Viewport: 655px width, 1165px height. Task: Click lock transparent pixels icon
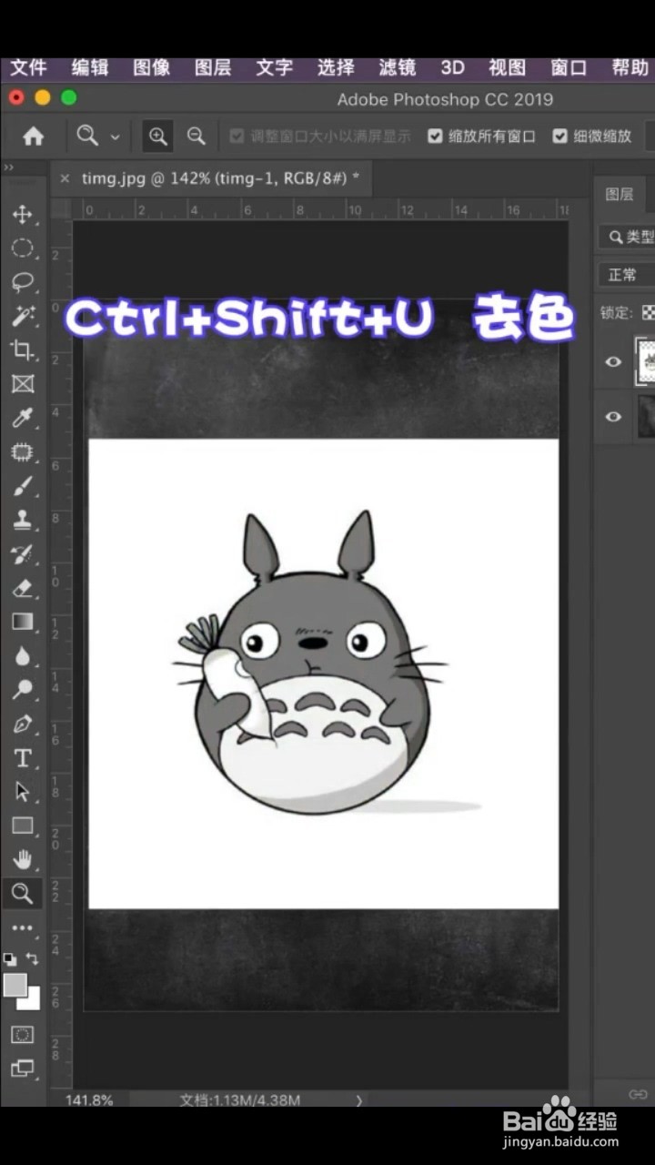tap(648, 312)
